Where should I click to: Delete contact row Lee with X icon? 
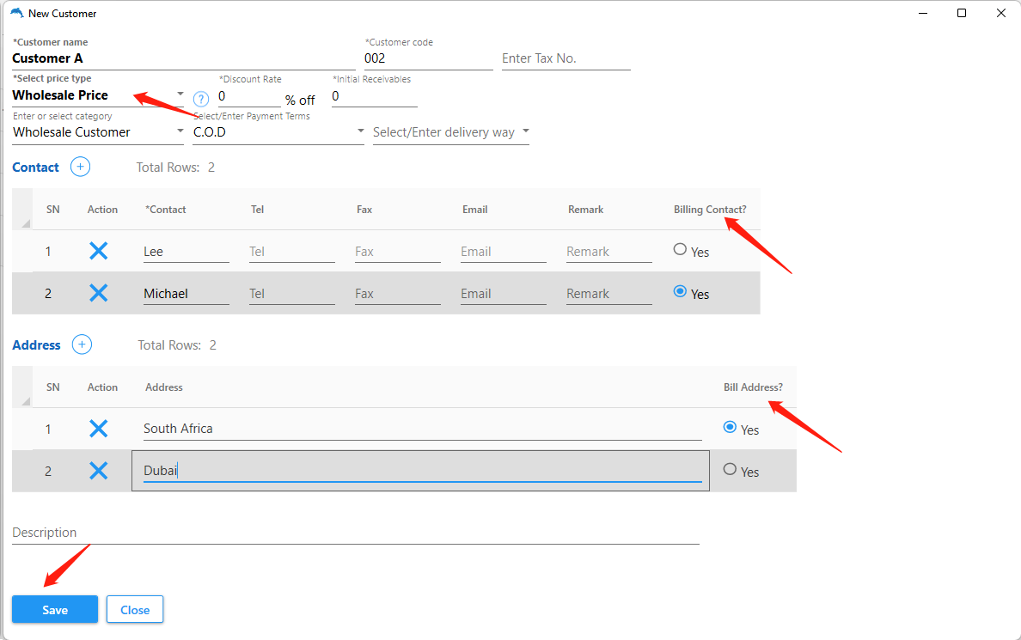coord(99,251)
